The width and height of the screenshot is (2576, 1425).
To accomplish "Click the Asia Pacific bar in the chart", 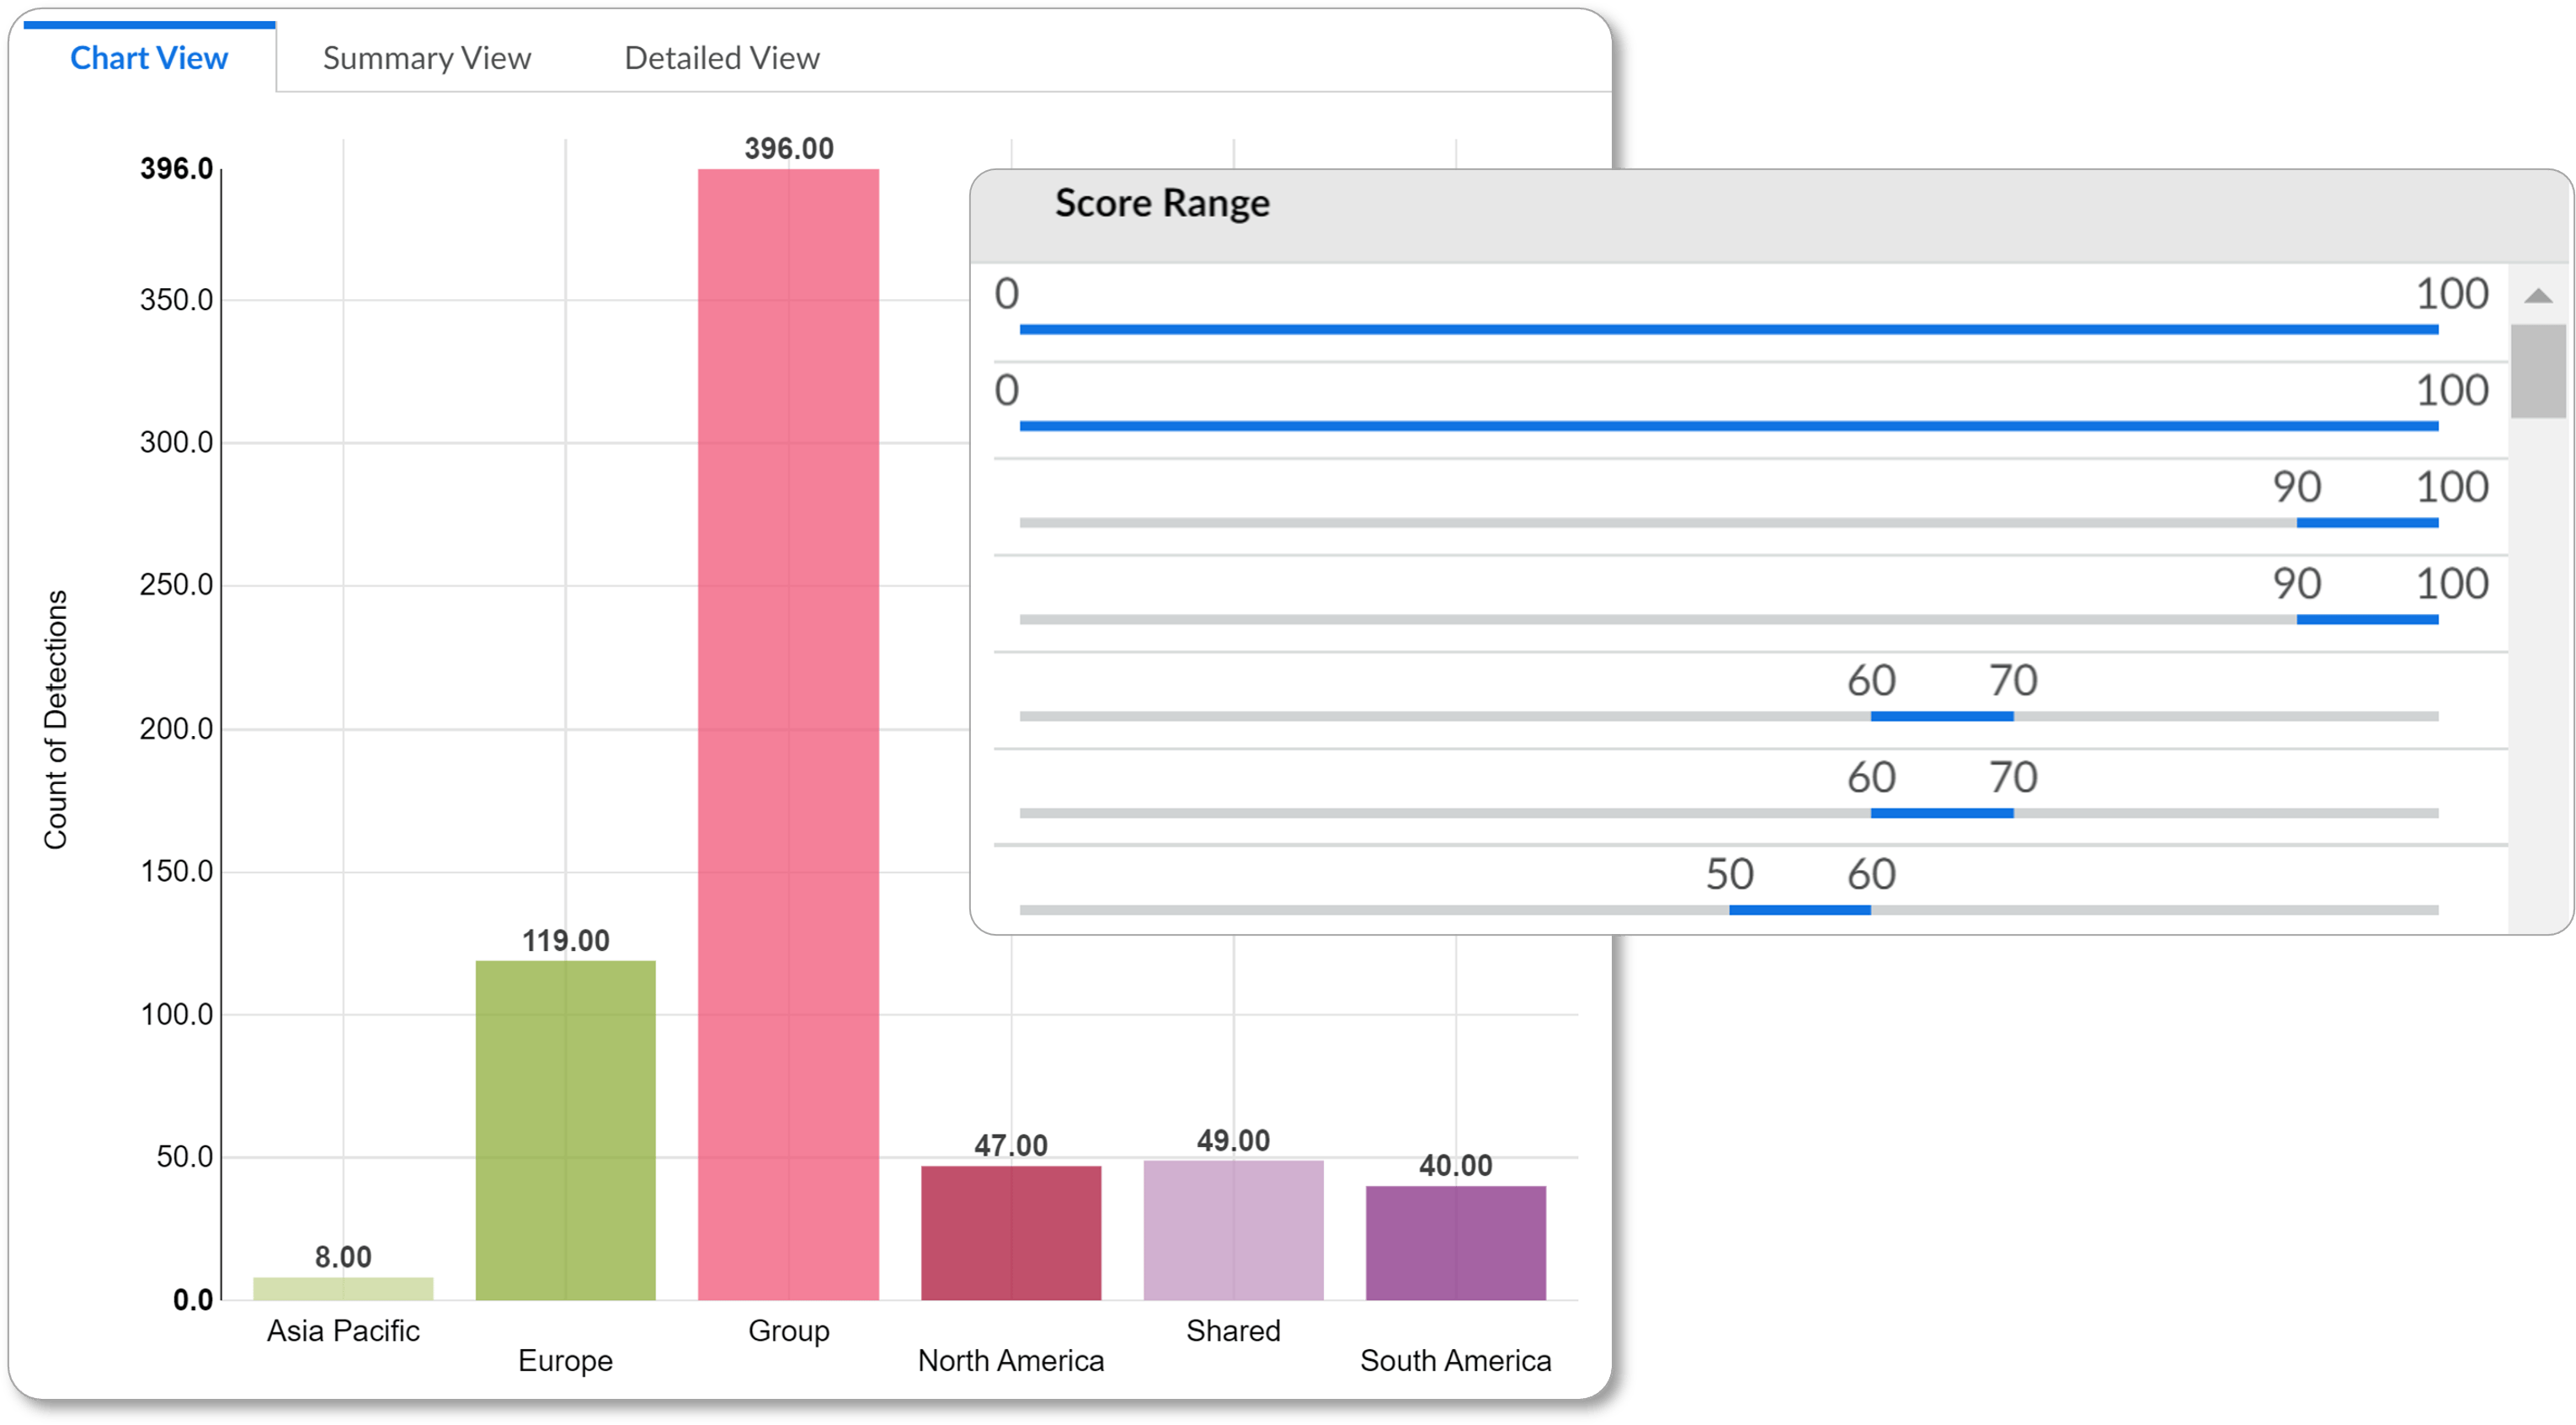I will tap(343, 1288).
